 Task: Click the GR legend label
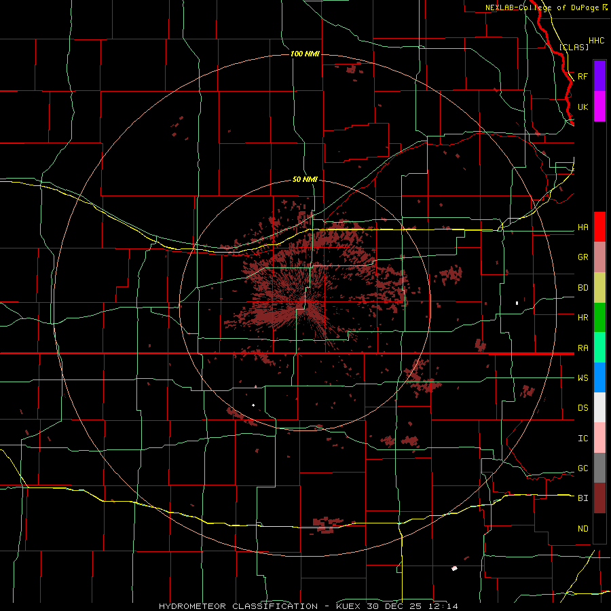point(582,257)
